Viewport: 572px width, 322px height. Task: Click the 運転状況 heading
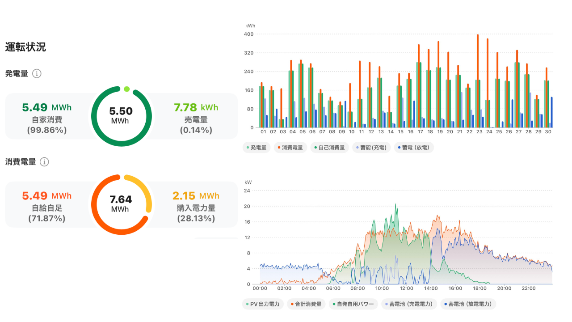25,47
